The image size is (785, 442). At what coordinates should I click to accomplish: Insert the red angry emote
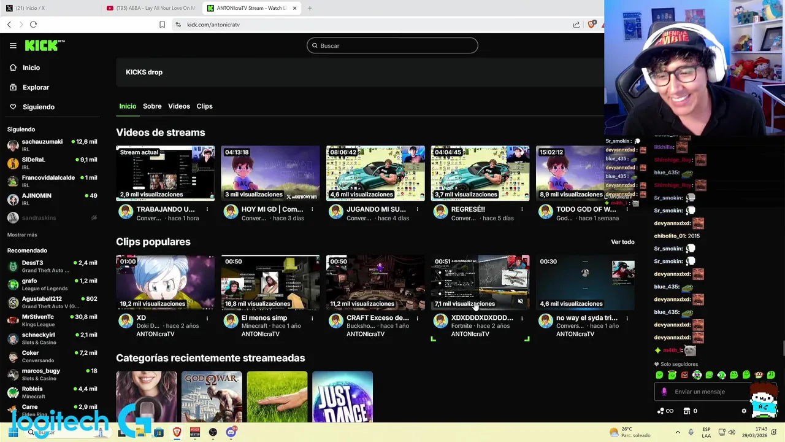click(684, 374)
